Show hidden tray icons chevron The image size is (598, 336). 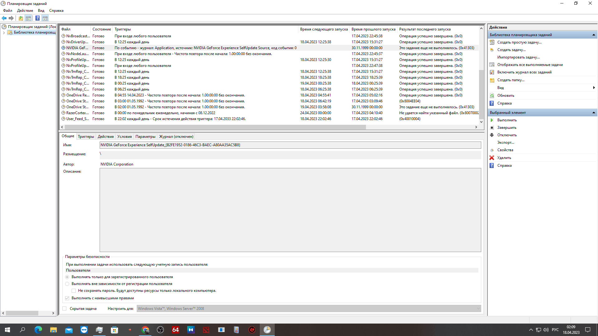coord(531,330)
